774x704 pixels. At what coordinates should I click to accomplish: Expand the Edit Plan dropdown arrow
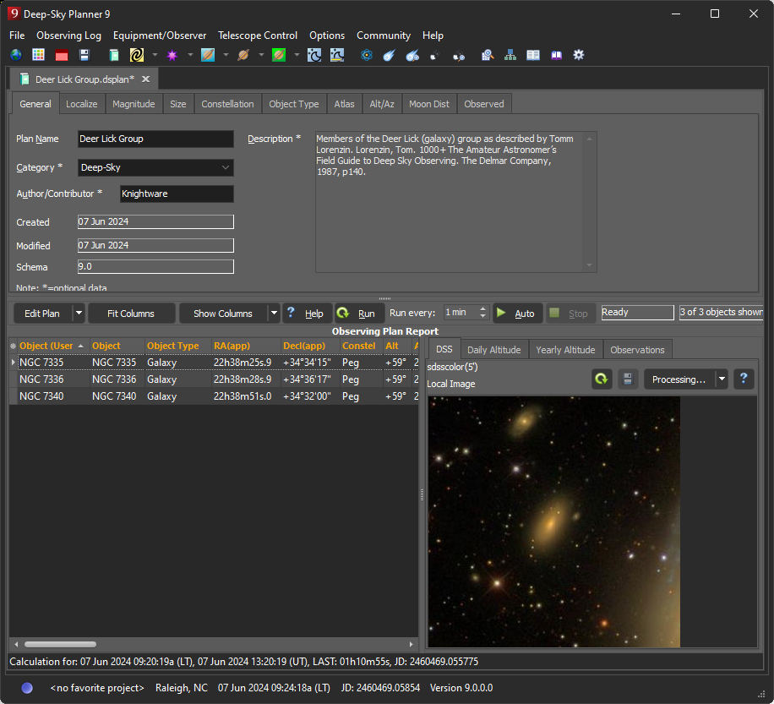point(79,314)
